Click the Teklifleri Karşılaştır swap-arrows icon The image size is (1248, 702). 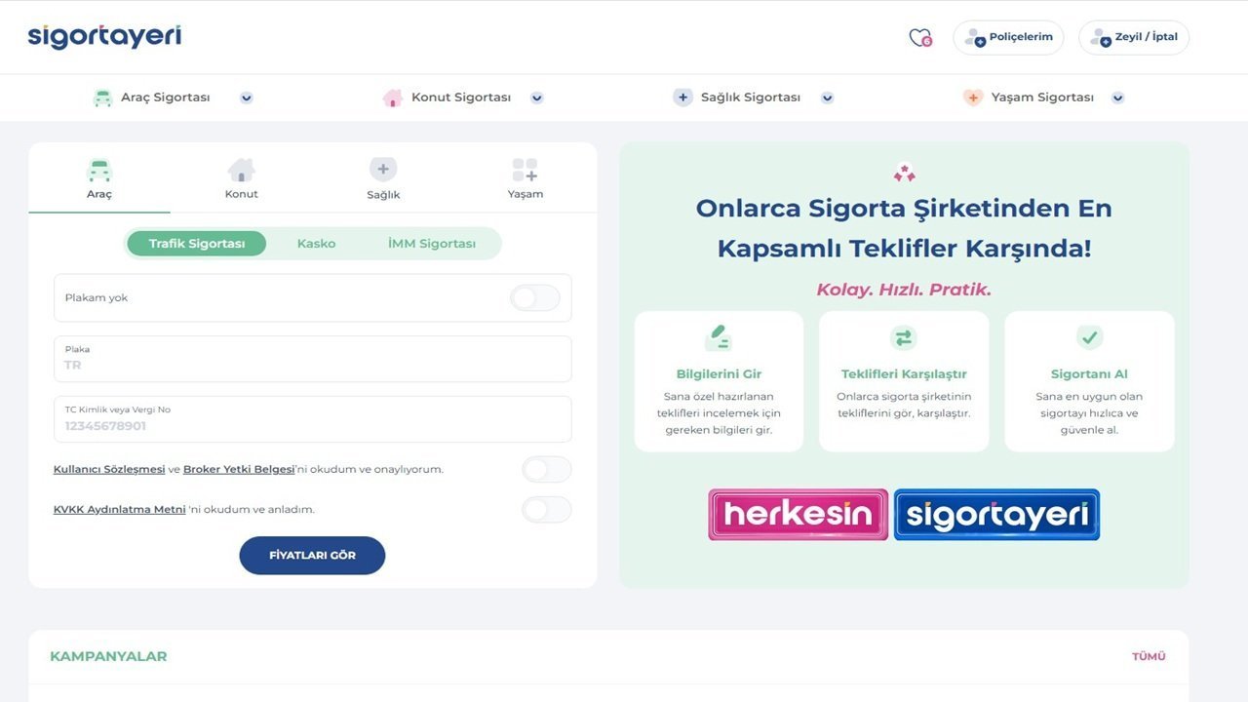point(904,337)
